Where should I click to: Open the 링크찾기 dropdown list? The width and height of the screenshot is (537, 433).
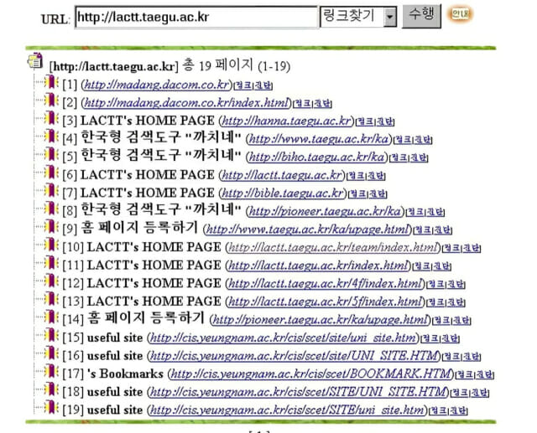click(x=388, y=16)
